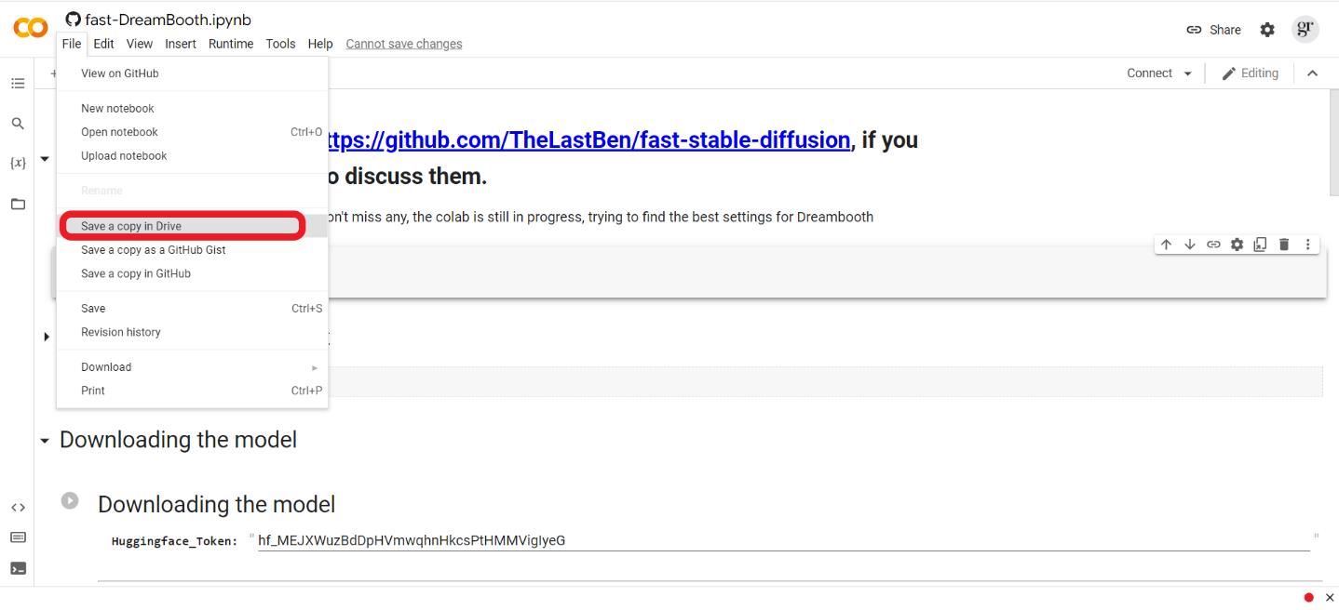1339x610 pixels.
Task: Collapse the top section triangle beside {x}
Action: click(x=45, y=159)
